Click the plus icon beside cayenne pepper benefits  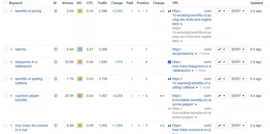click(11, 96)
